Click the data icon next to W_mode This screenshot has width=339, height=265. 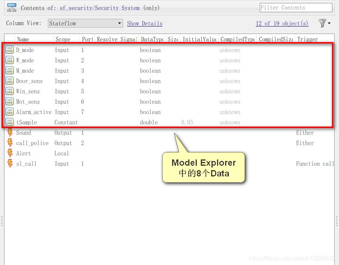[10, 60]
